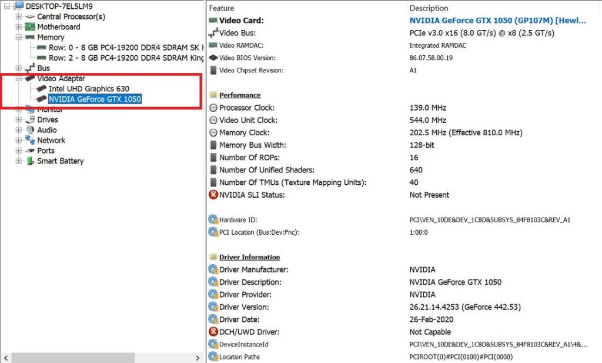Screen dimensions: 602x363
Task: Click the Video Chipset Revision A1 value
Action: [413, 70]
